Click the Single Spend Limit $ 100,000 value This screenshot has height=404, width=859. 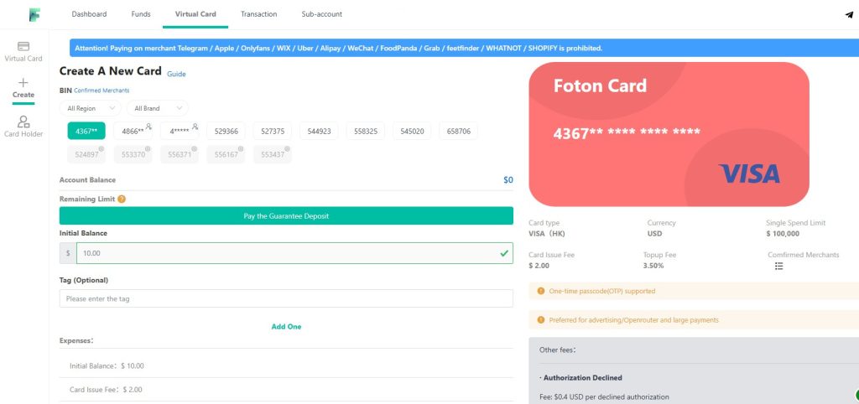click(783, 234)
